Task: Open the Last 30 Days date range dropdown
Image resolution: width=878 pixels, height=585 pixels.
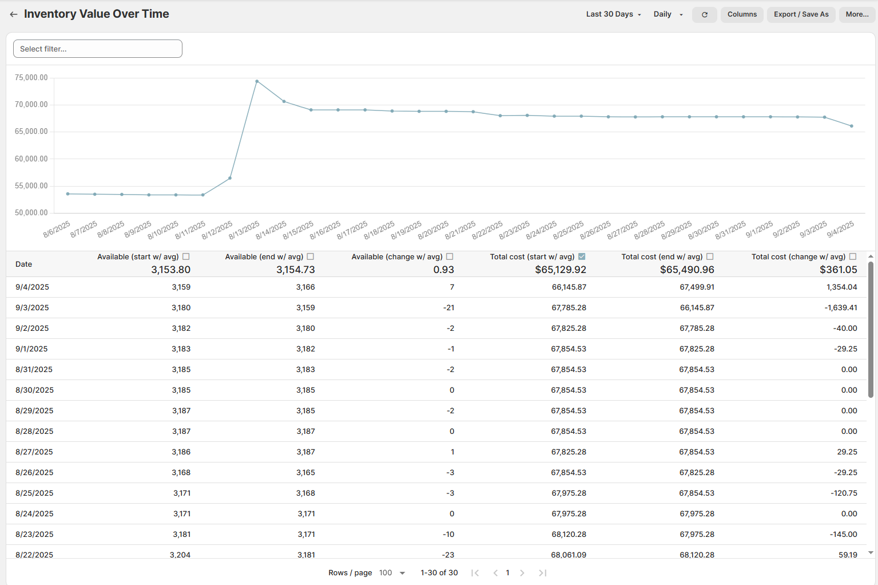Action: point(613,14)
